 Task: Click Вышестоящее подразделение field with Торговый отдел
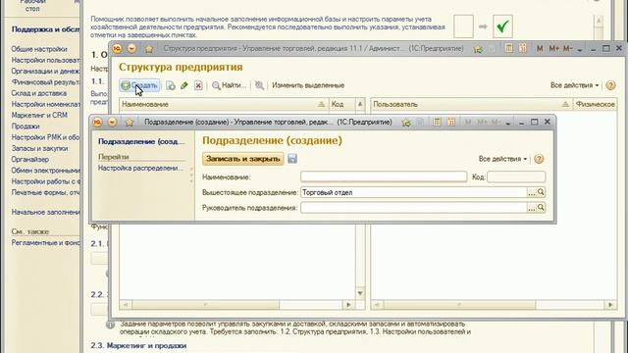coord(413,192)
